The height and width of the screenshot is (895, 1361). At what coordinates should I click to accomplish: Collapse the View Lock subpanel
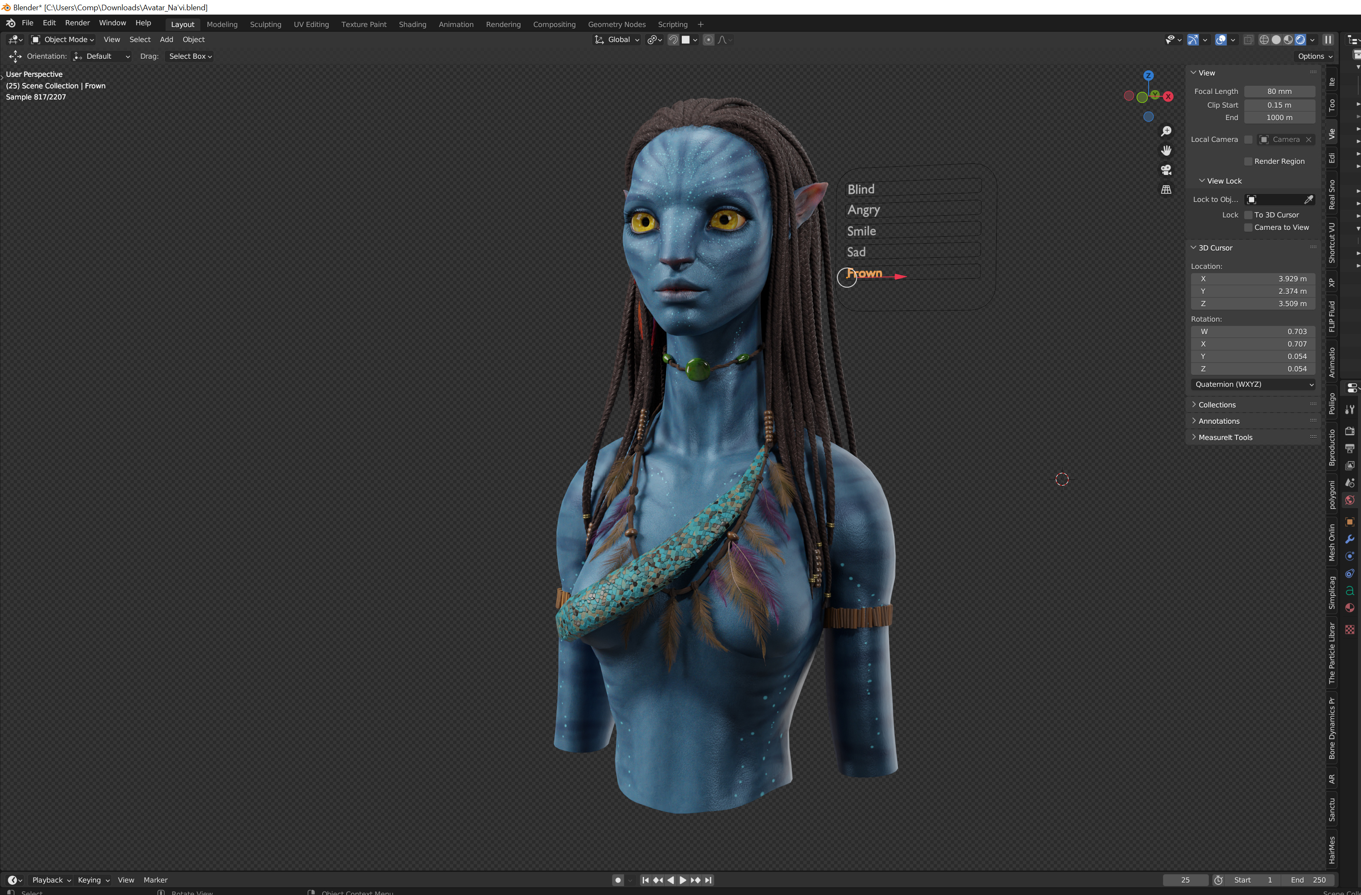click(x=1220, y=181)
